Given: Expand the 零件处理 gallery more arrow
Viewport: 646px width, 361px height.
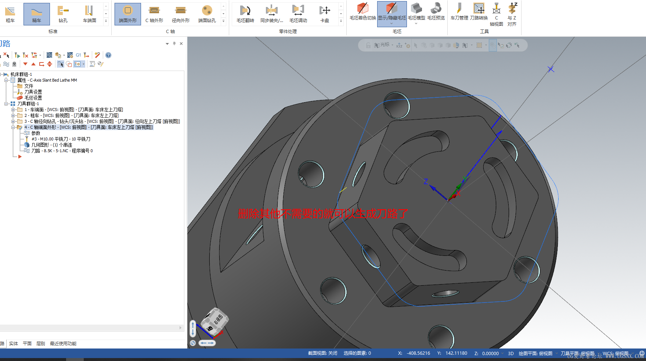Looking at the screenshot, I should point(341,21).
